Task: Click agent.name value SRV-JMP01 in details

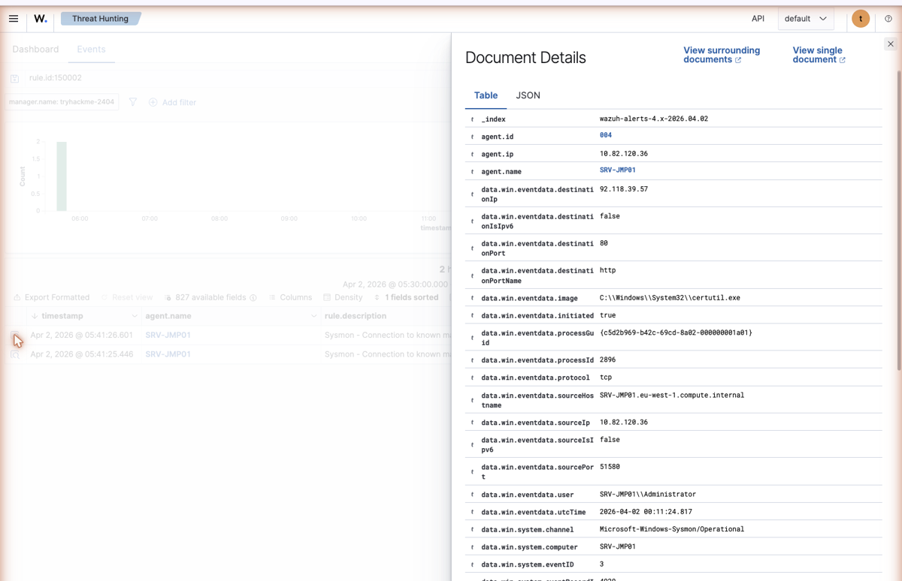Action: coord(618,170)
